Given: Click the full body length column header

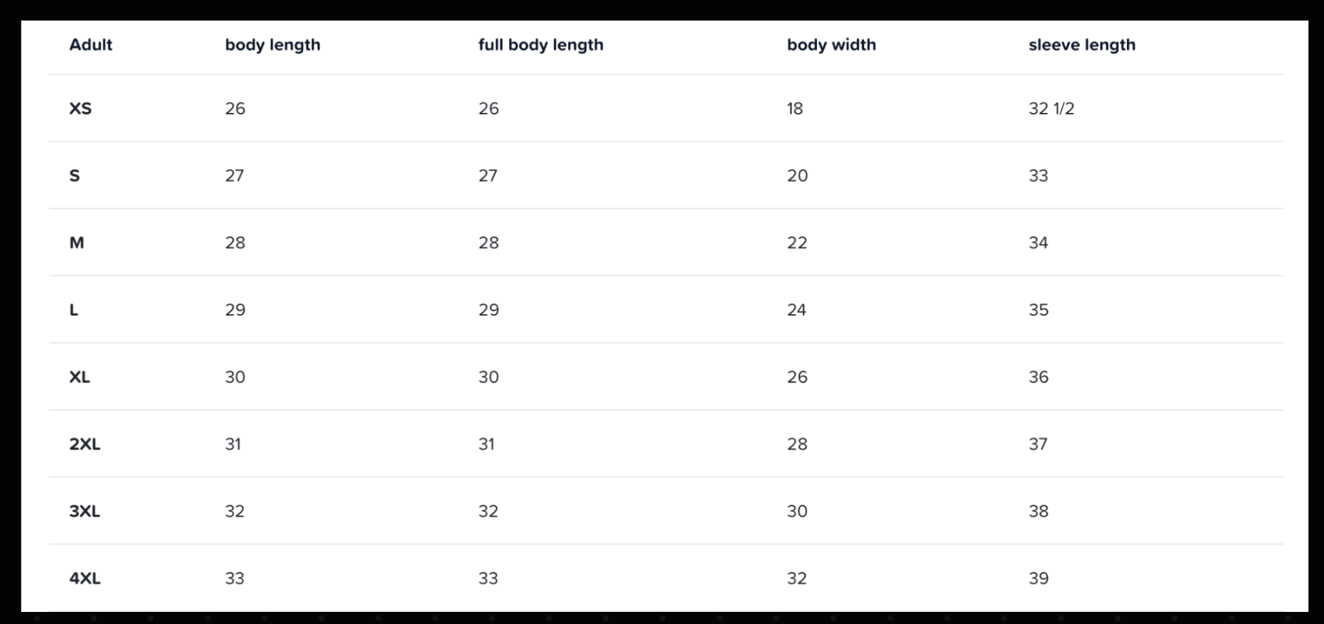Looking at the screenshot, I should (x=540, y=45).
